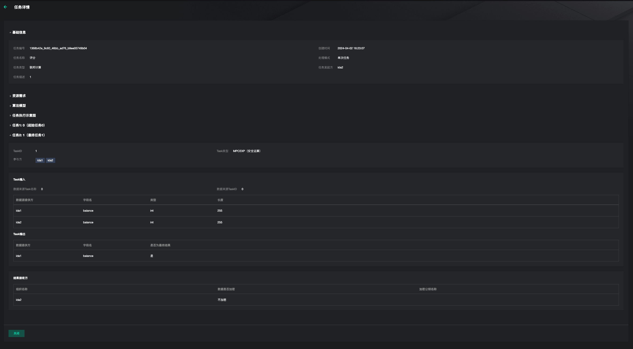Click the 任务详情 page title
The image size is (633, 349).
click(x=22, y=7)
